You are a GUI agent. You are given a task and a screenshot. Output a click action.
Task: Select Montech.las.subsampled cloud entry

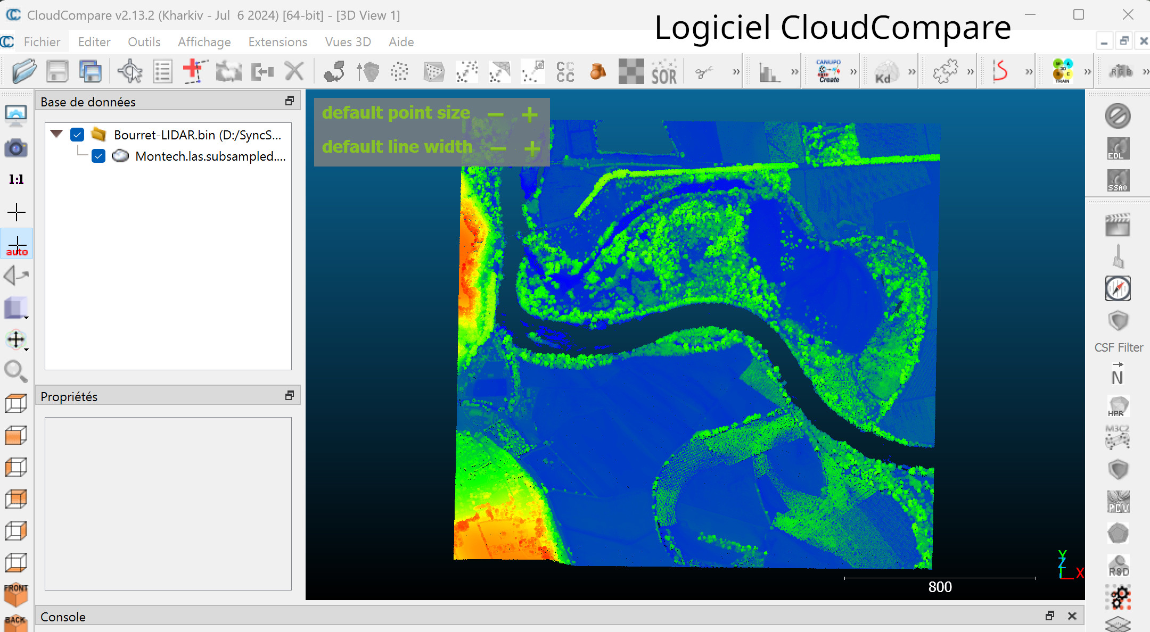[x=210, y=156]
